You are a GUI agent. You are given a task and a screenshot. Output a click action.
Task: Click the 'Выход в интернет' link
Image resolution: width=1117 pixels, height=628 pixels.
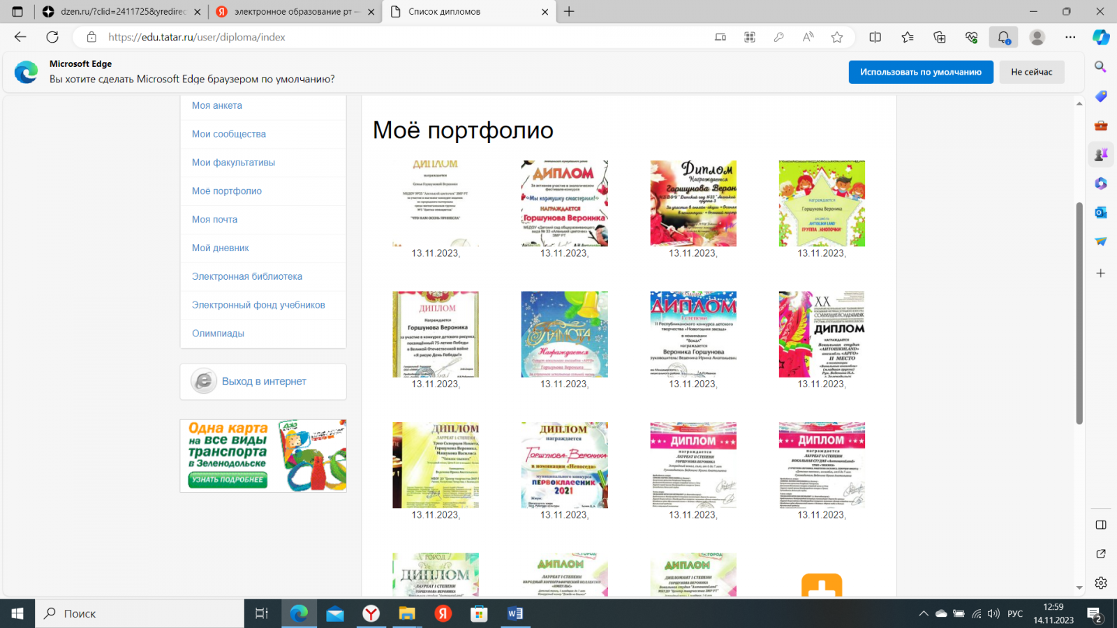264,382
